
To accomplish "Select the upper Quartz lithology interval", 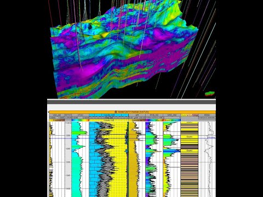I will pyautogui.click(x=190, y=137).
